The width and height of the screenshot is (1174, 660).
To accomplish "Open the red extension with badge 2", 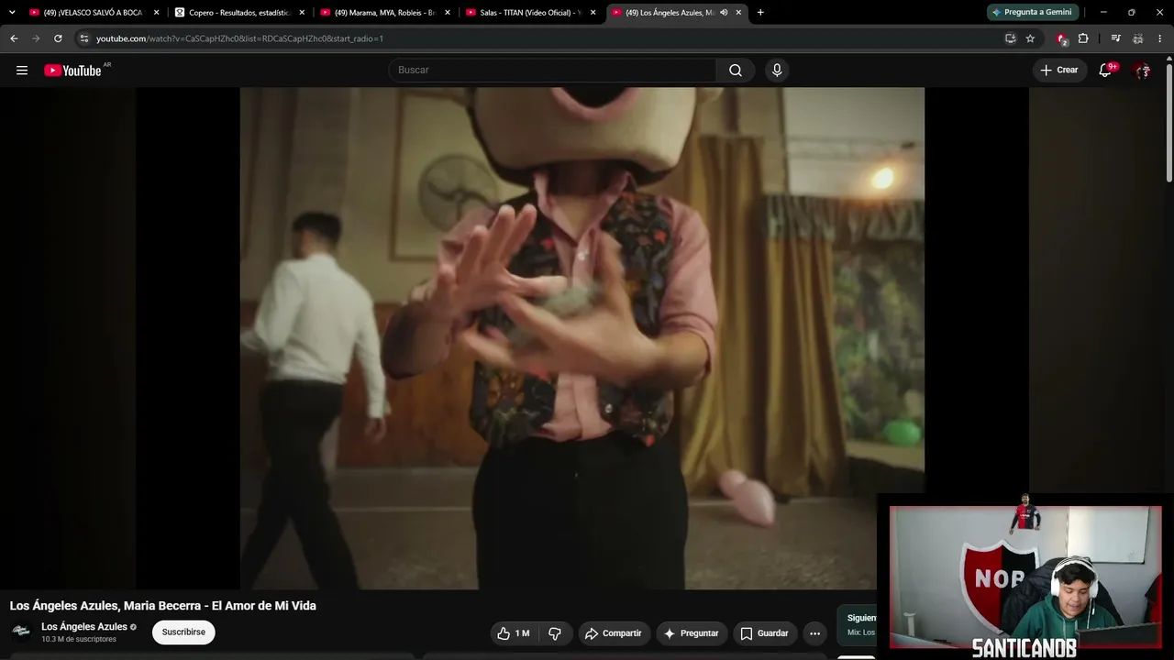I will click(1062, 38).
